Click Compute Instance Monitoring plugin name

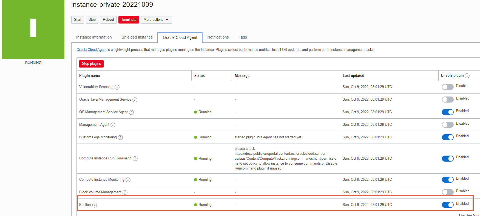coord(102,180)
